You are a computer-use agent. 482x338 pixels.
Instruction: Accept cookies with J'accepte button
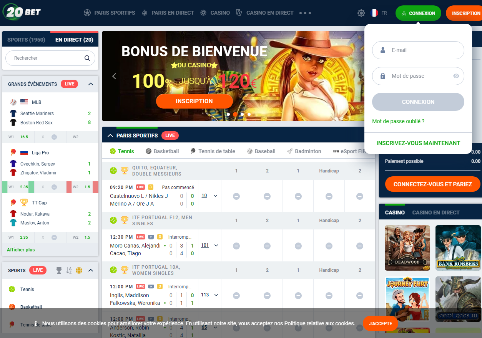(381, 323)
